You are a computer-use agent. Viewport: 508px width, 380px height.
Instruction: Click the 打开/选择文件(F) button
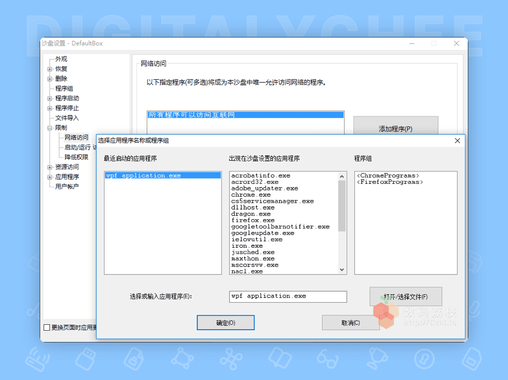(x=406, y=296)
